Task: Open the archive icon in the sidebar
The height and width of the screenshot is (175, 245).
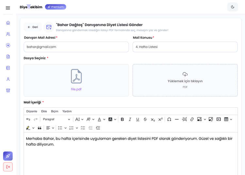Action: pos(8,90)
